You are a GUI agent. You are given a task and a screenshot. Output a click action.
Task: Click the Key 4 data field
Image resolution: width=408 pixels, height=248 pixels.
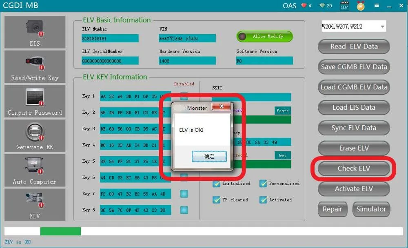[x=135, y=145]
